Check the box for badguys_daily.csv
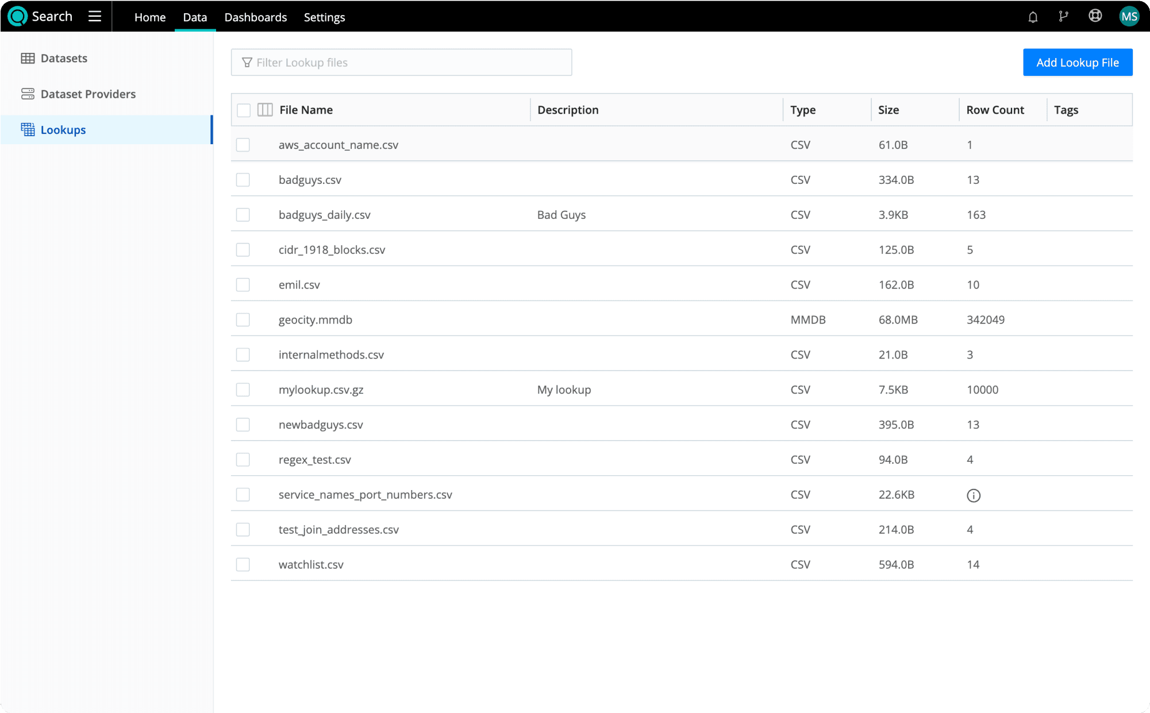The image size is (1150, 713). (x=243, y=215)
